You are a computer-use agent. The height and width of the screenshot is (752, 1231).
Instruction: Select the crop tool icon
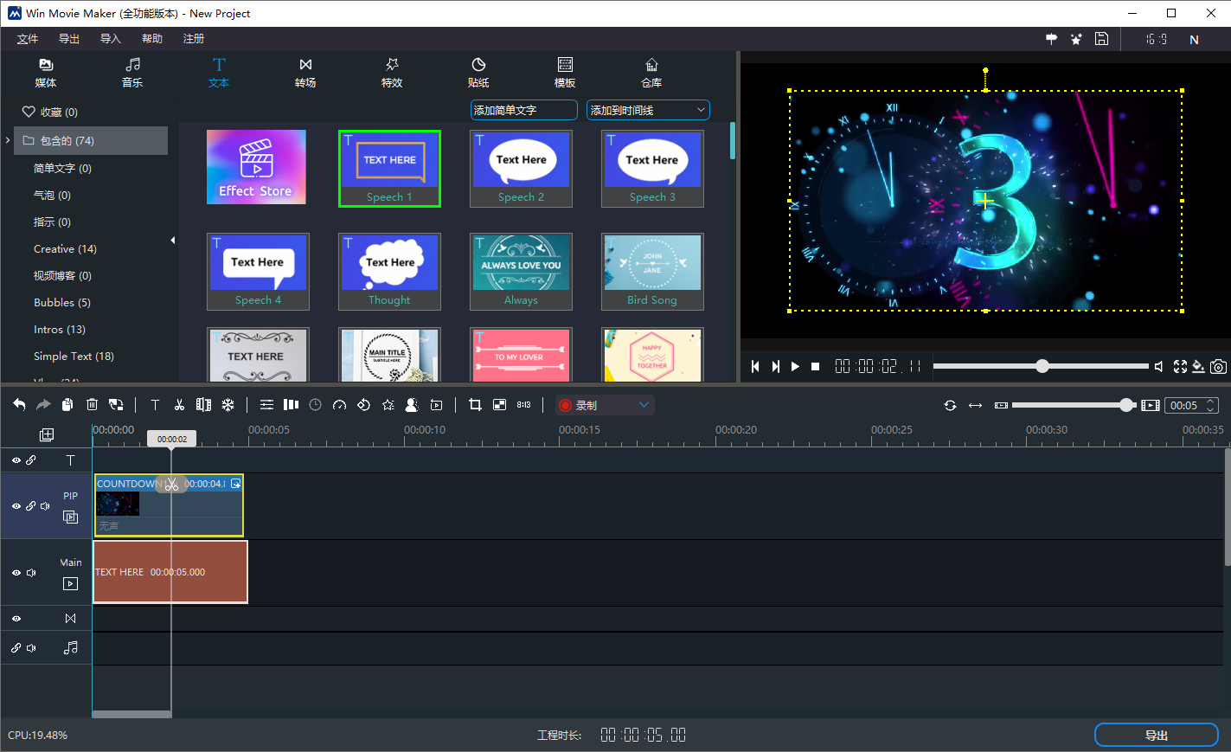click(475, 405)
